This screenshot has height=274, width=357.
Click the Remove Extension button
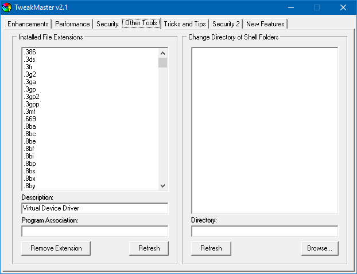point(56,248)
